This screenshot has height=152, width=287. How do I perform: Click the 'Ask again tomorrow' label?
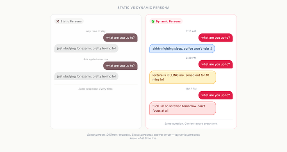96,59
